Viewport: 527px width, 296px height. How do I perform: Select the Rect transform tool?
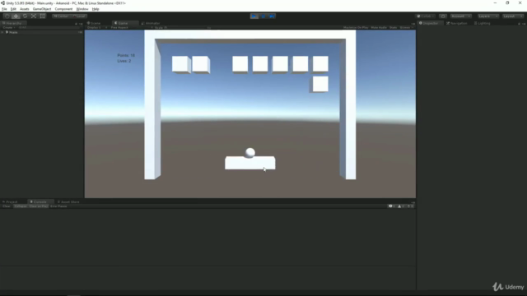pyautogui.click(x=42, y=16)
